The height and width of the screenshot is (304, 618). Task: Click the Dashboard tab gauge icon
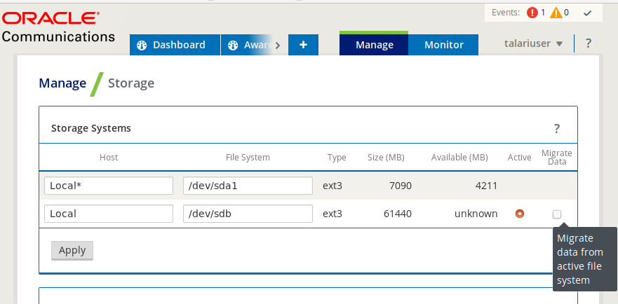point(142,46)
